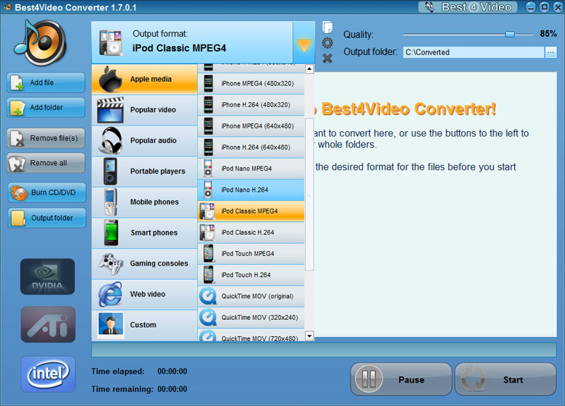Choose iPod Nano MPEG4 format

coord(251,168)
